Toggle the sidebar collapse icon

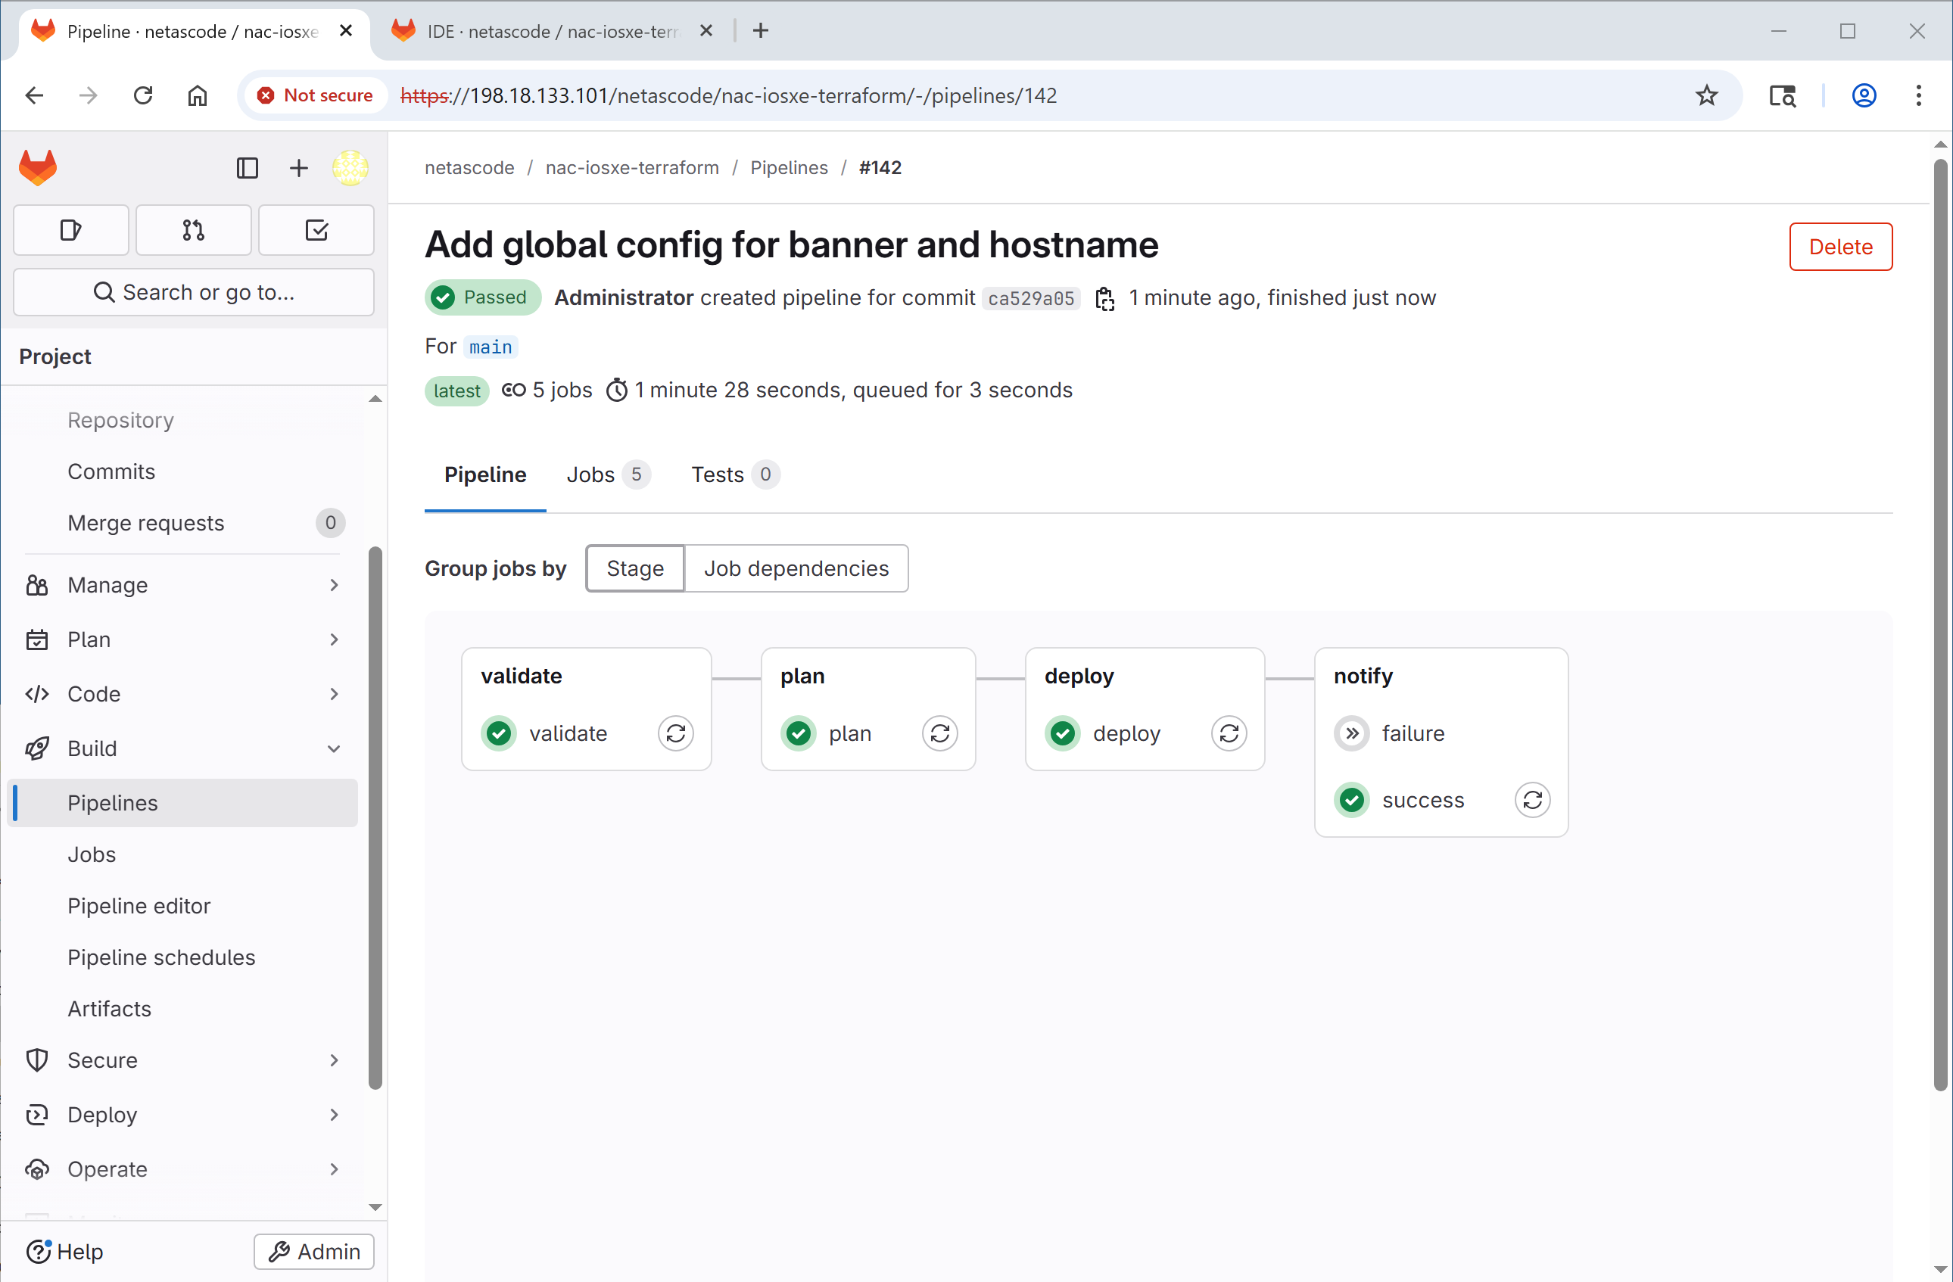[x=247, y=168]
